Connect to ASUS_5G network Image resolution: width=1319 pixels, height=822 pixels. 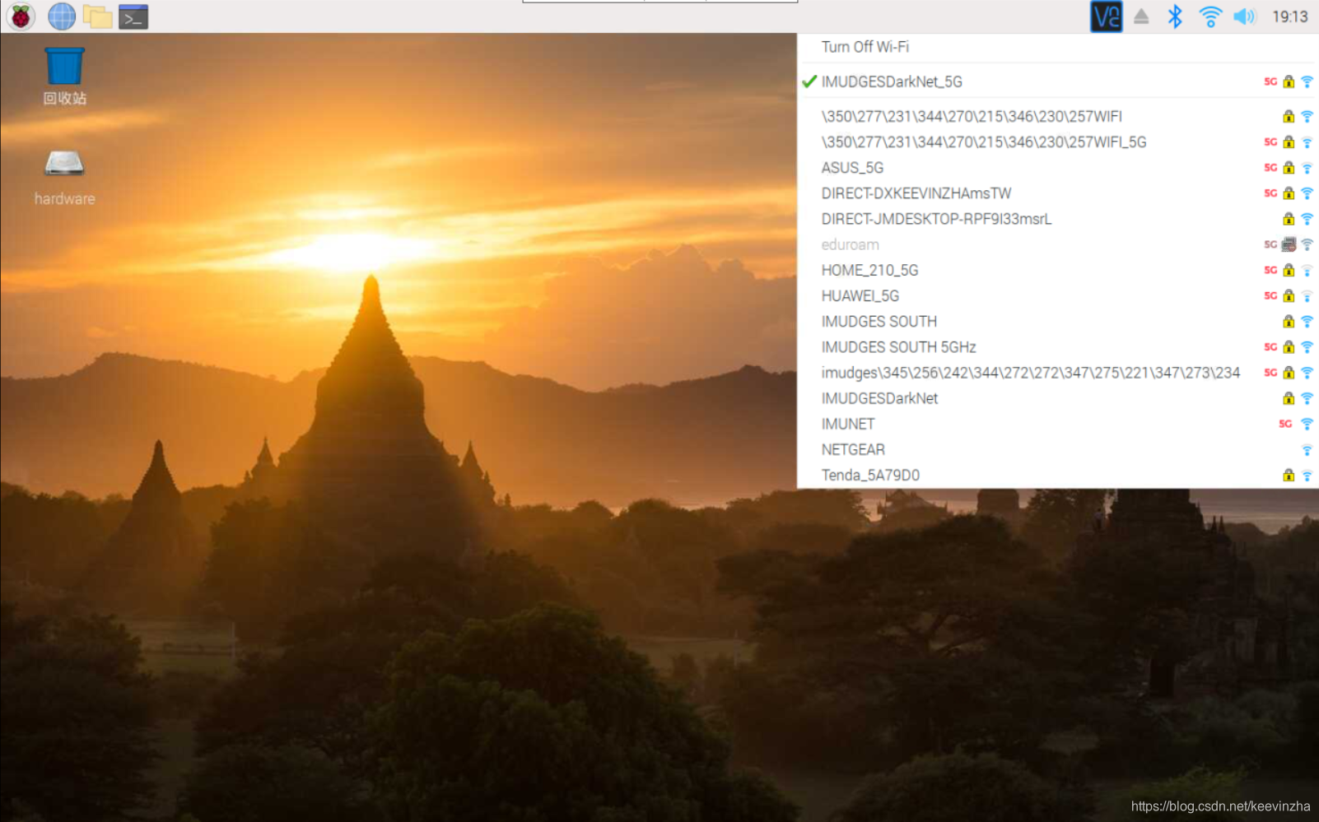[852, 168]
